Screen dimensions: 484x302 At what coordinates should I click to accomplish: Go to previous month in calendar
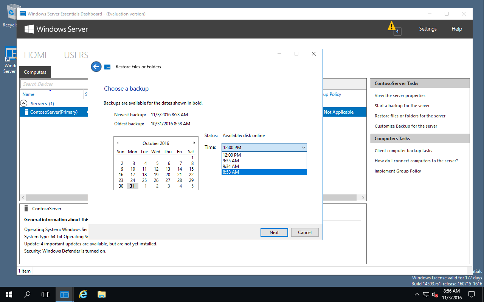(x=118, y=143)
